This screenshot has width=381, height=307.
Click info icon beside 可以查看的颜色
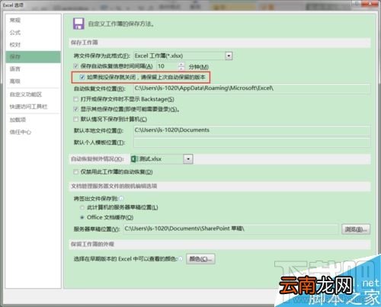[181, 259]
